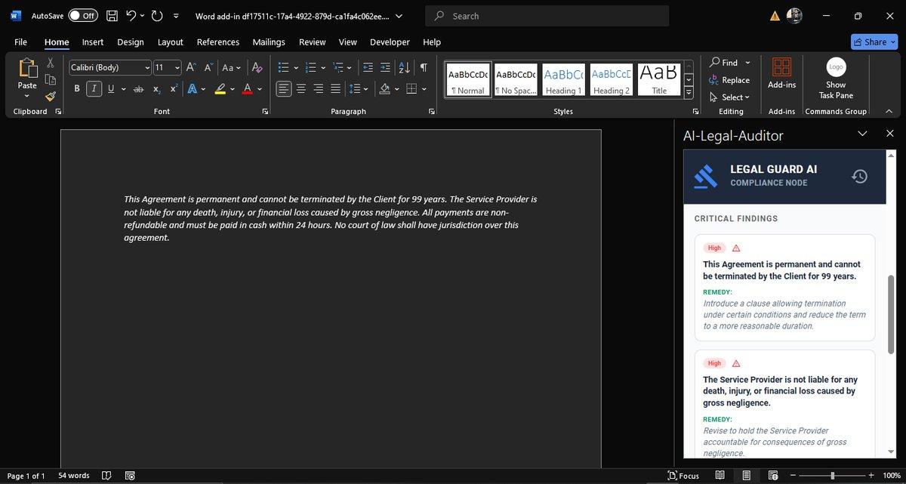
Task: Expand the Styles gallery
Action: point(689,92)
